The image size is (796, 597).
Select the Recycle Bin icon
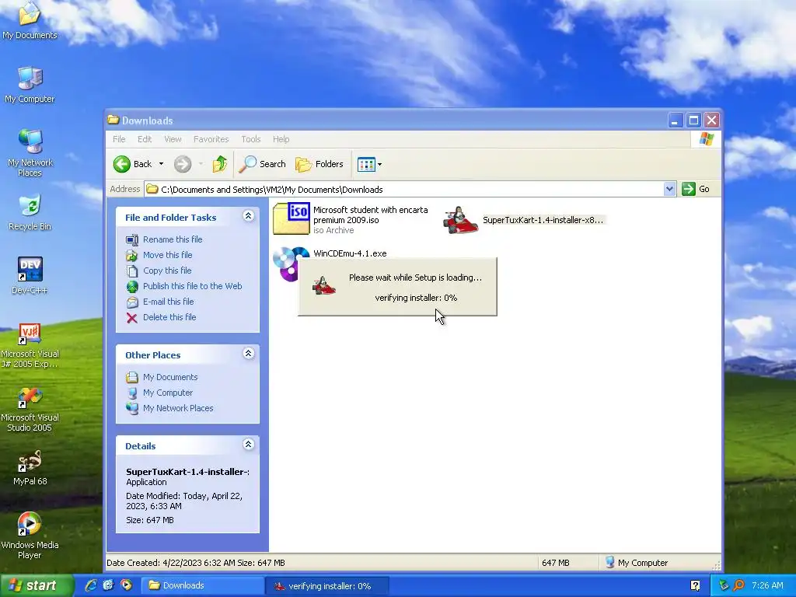click(30, 212)
